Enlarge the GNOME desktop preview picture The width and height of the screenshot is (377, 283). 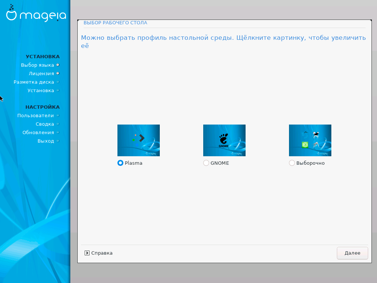224,140
